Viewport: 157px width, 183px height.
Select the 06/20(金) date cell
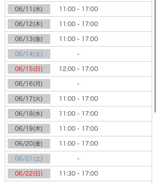pyautogui.click(x=29, y=144)
